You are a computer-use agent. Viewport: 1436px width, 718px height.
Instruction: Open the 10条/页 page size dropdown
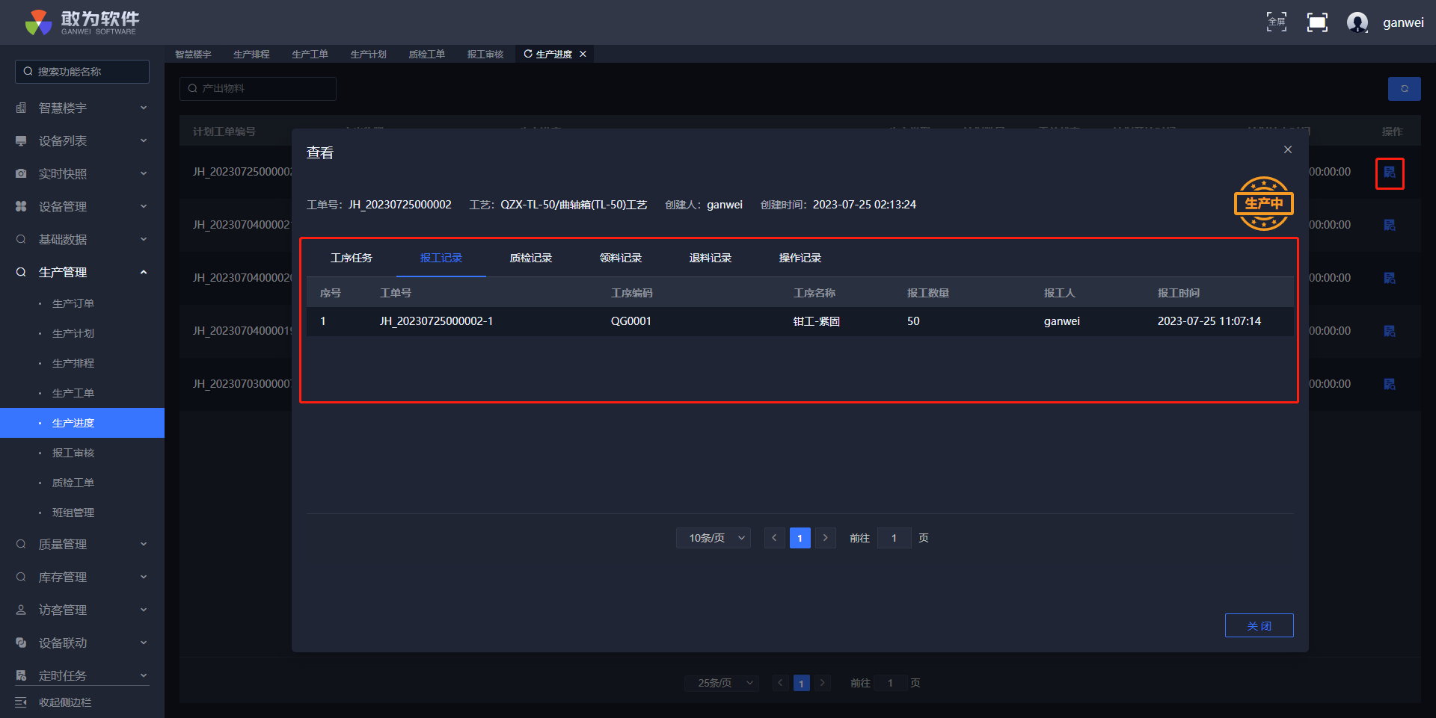click(713, 538)
